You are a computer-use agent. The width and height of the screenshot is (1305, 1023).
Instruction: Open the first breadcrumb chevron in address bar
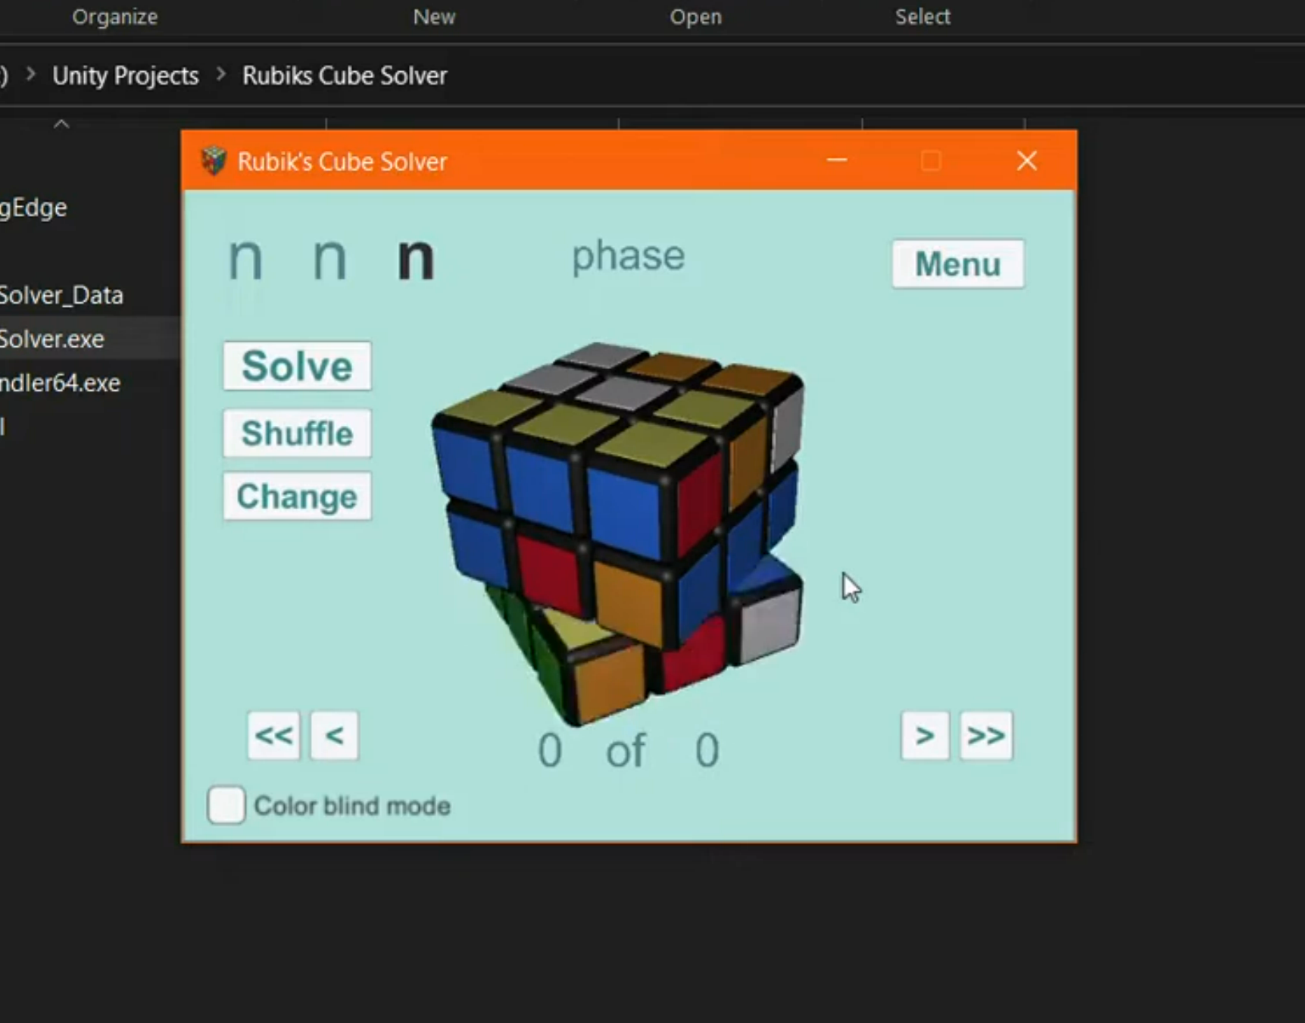pyautogui.click(x=31, y=75)
